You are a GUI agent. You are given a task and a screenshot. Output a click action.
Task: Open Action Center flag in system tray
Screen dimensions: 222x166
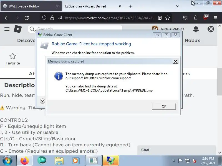click(x=180, y=161)
